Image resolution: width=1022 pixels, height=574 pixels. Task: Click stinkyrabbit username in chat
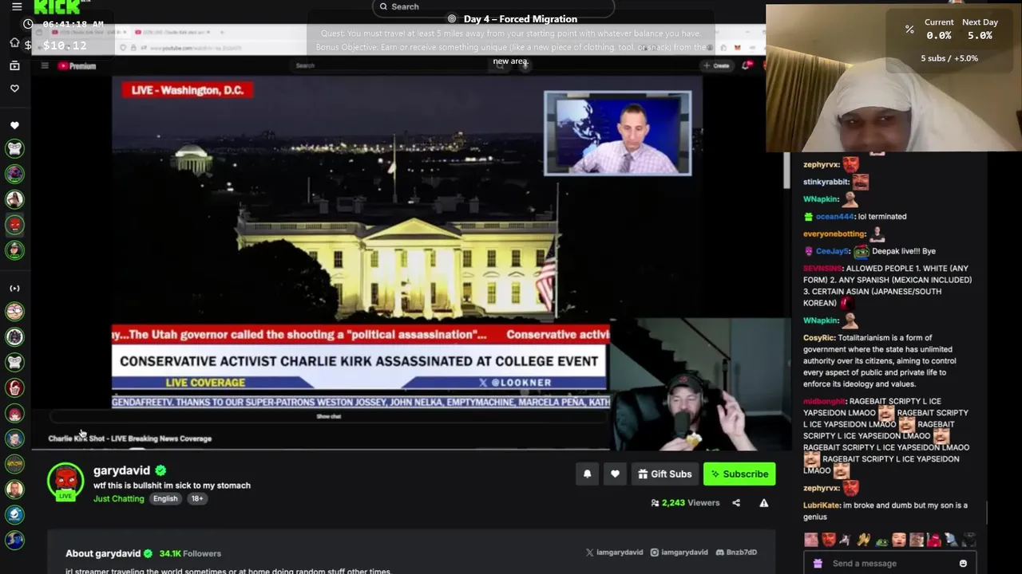[x=826, y=182]
